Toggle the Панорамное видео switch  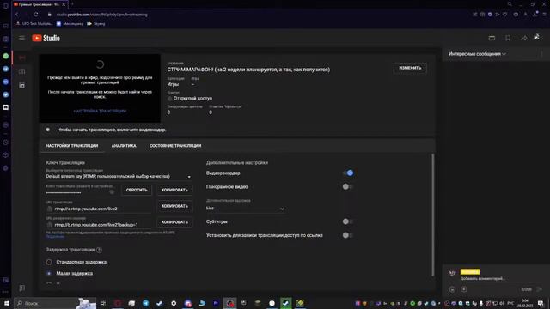(348, 187)
